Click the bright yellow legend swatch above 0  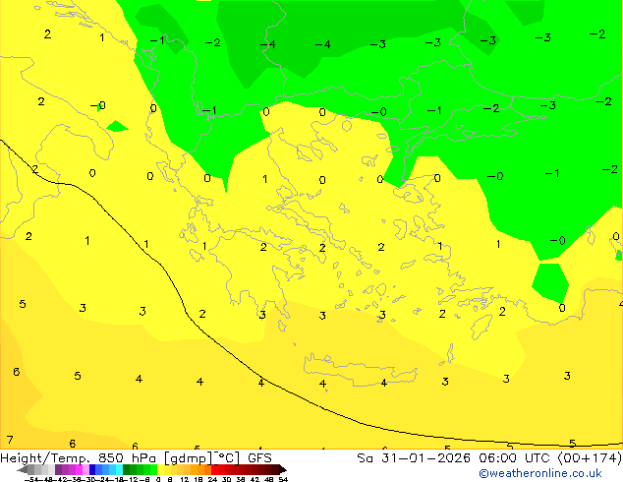(x=160, y=469)
